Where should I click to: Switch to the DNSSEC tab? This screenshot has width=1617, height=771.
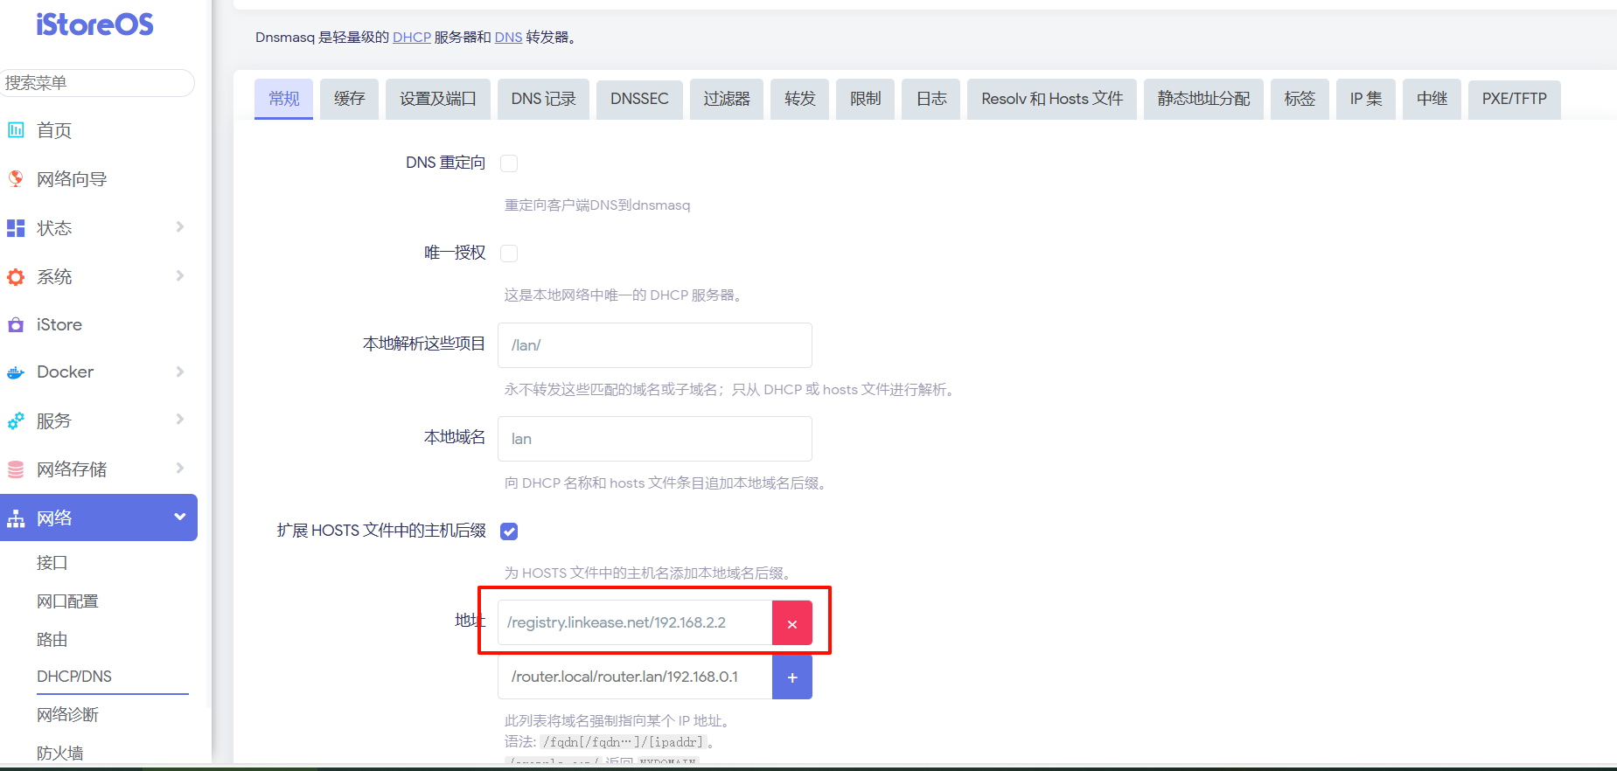coord(639,99)
